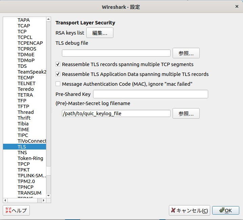Open ヘルプ help button

point(16,211)
